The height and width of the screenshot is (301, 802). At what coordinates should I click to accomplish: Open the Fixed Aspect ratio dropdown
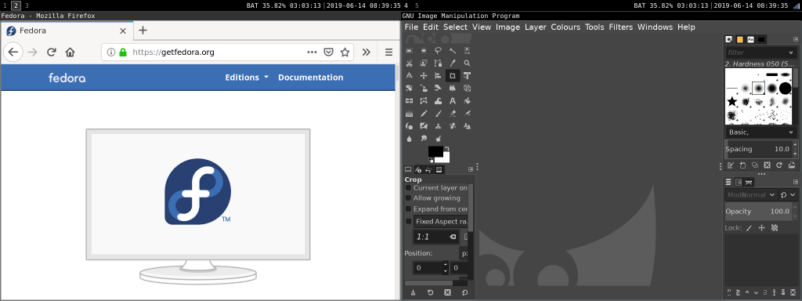pos(441,222)
